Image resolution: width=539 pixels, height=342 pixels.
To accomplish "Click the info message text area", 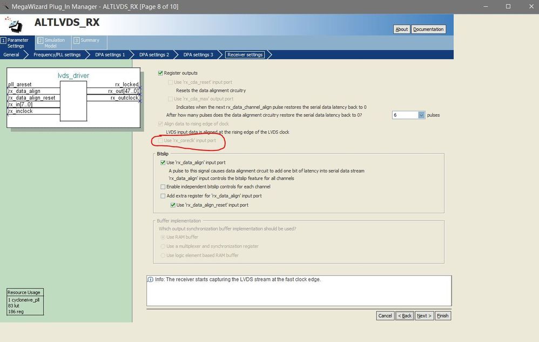I will coord(299,291).
